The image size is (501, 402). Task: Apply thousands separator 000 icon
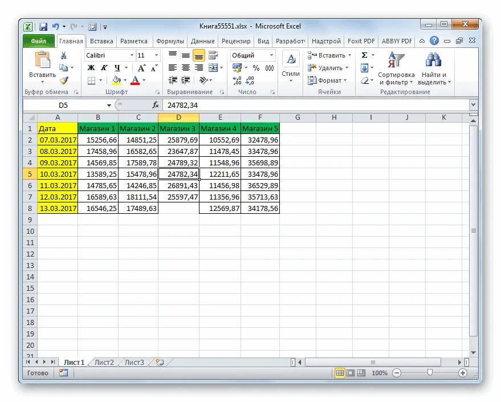270,68
